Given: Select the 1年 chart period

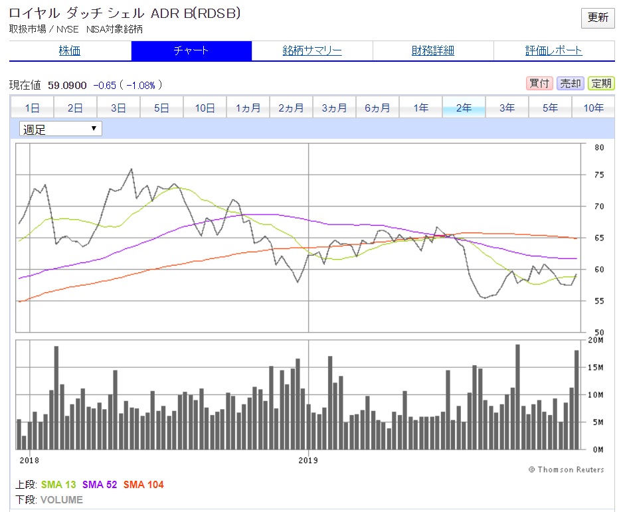Looking at the screenshot, I should pos(421,108).
